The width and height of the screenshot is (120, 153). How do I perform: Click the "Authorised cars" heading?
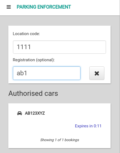[33, 93]
